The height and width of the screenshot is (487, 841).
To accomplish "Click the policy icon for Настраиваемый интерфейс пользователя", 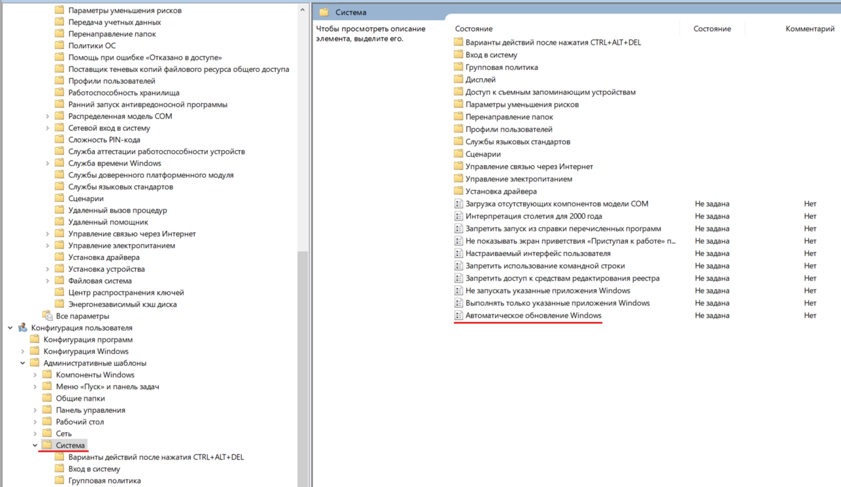I will point(459,253).
